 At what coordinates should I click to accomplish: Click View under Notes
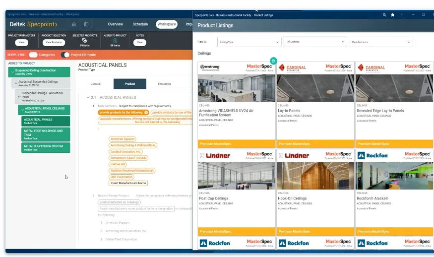pyautogui.click(x=140, y=42)
